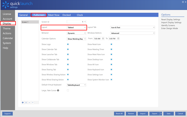This screenshot has width=187, height=117.
Task: Switch to the General tab
Action: tap(24, 15)
